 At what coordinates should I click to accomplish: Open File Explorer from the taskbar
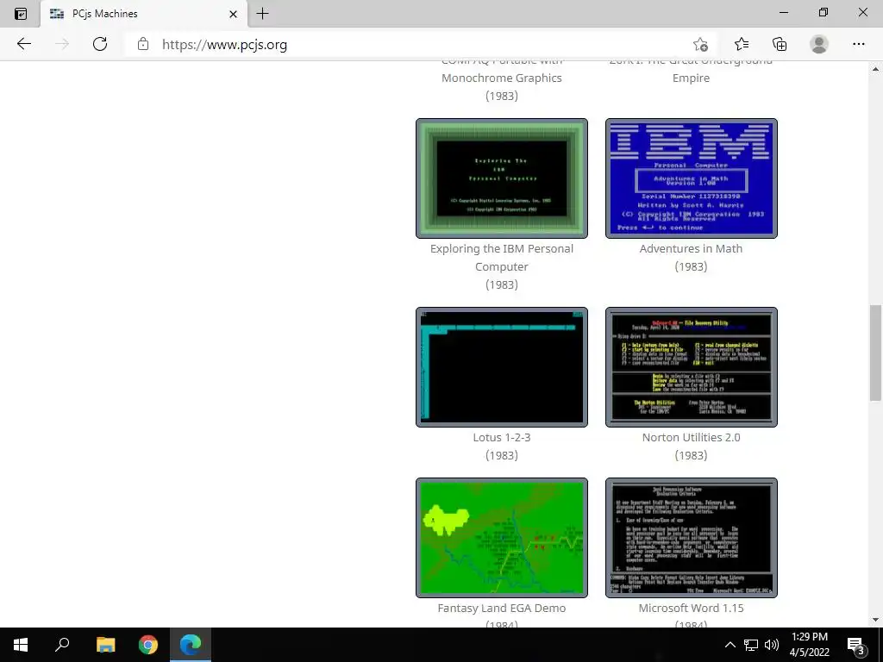tap(105, 645)
